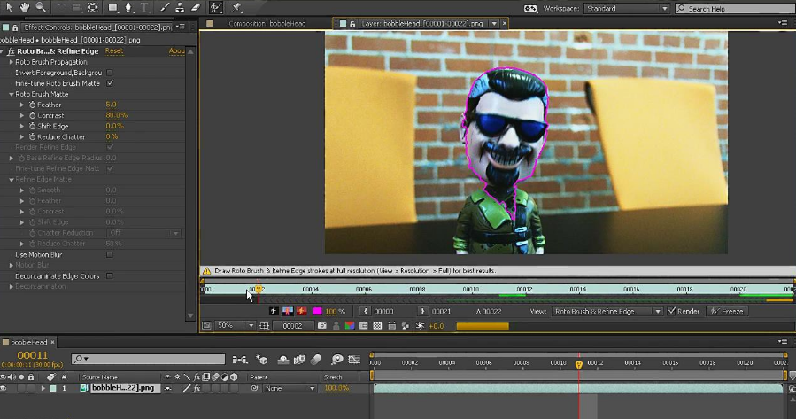Uncheck the Render checkbox
The width and height of the screenshot is (796, 419).
[x=672, y=311]
